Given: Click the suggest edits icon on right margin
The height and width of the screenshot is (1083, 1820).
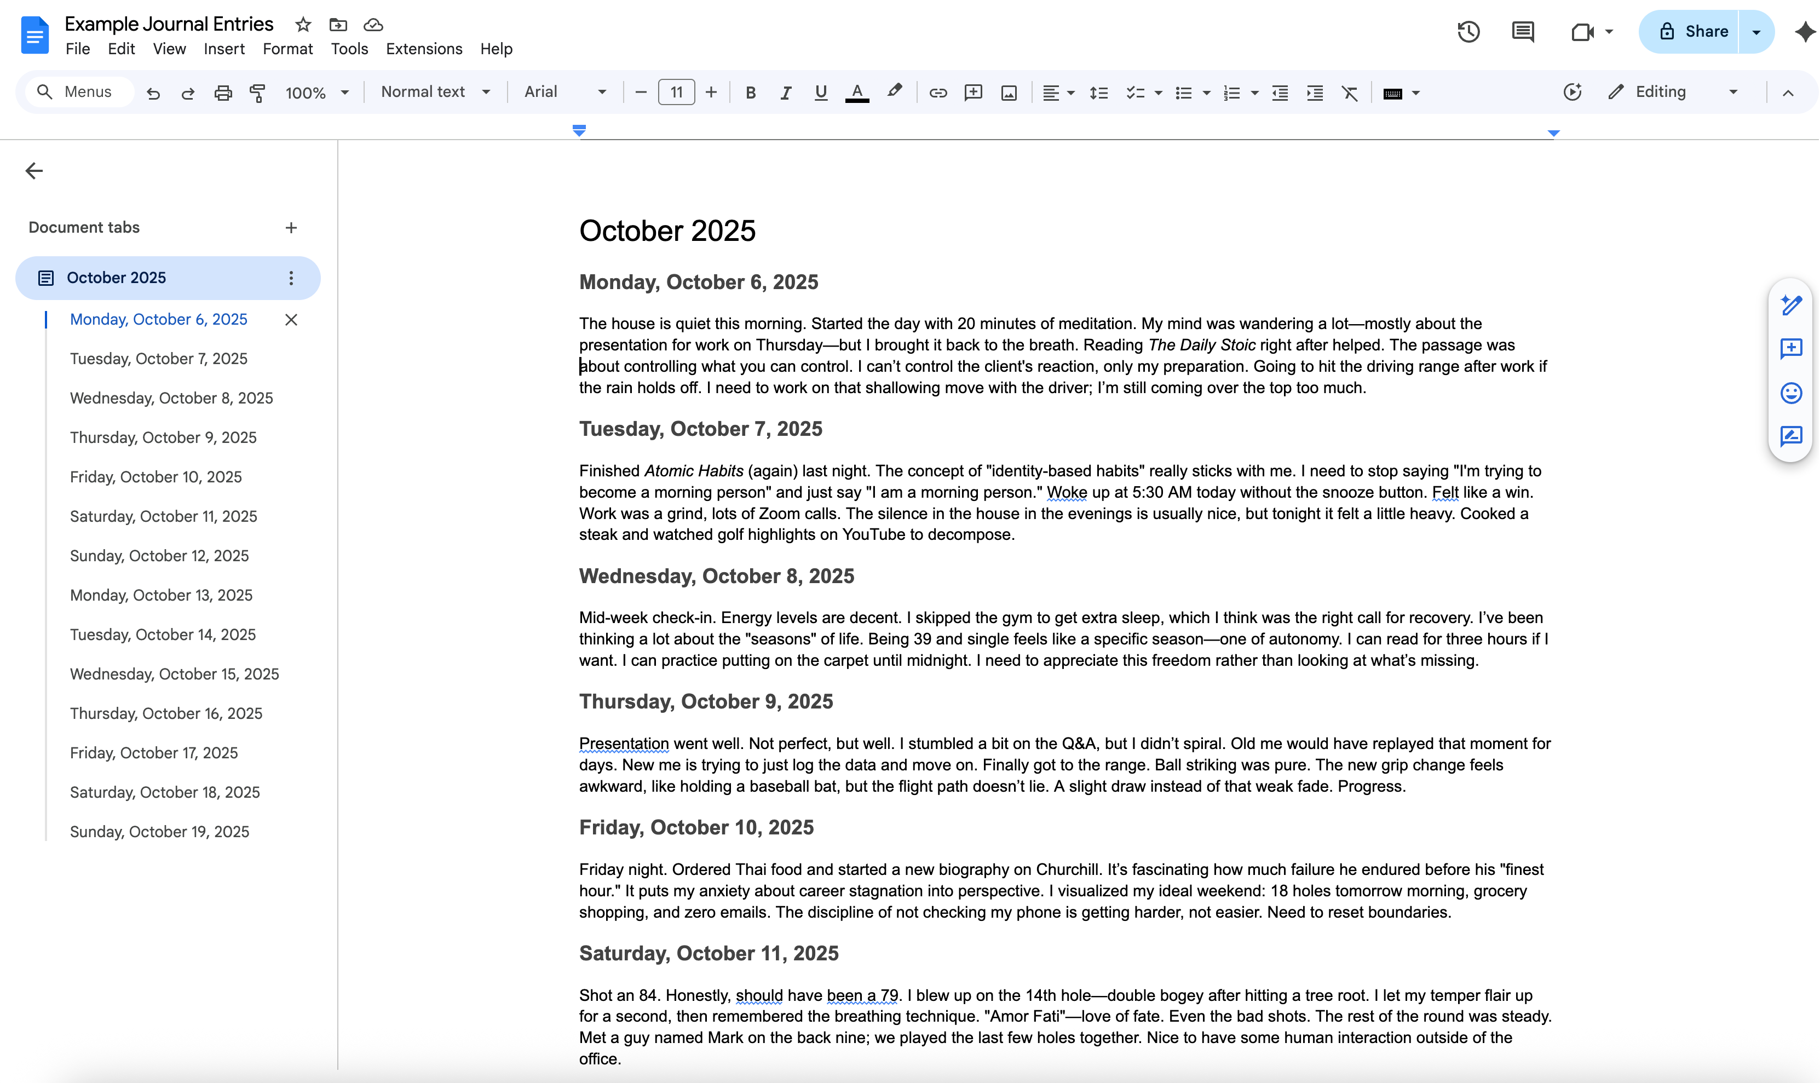Looking at the screenshot, I should click(x=1791, y=436).
